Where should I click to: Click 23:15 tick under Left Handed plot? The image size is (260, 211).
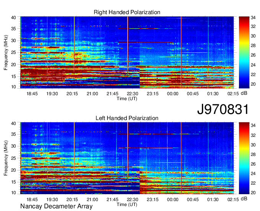[x=153, y=200]
